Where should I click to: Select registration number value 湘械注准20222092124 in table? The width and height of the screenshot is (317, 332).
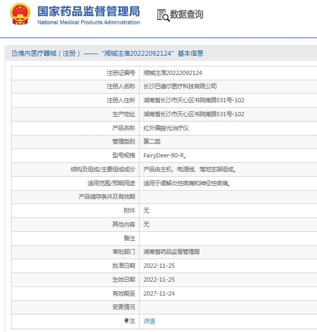click(x=173, y=73)
